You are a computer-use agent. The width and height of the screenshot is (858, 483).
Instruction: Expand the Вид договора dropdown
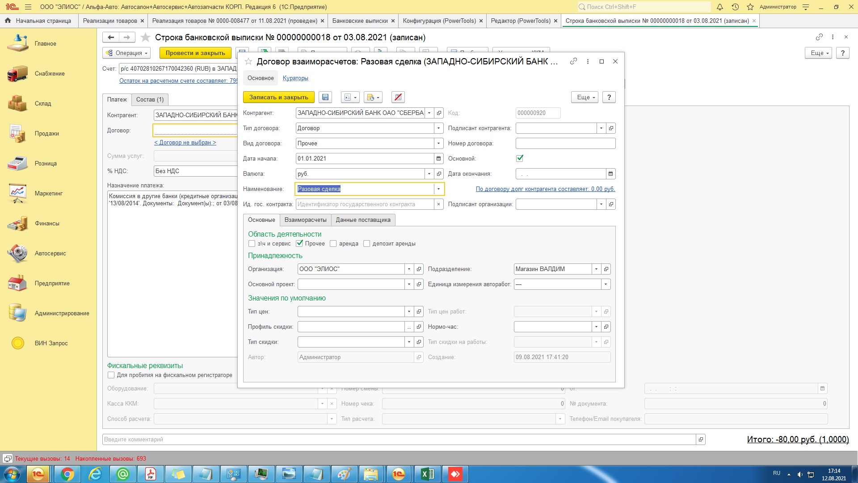(x=439, y=143)
